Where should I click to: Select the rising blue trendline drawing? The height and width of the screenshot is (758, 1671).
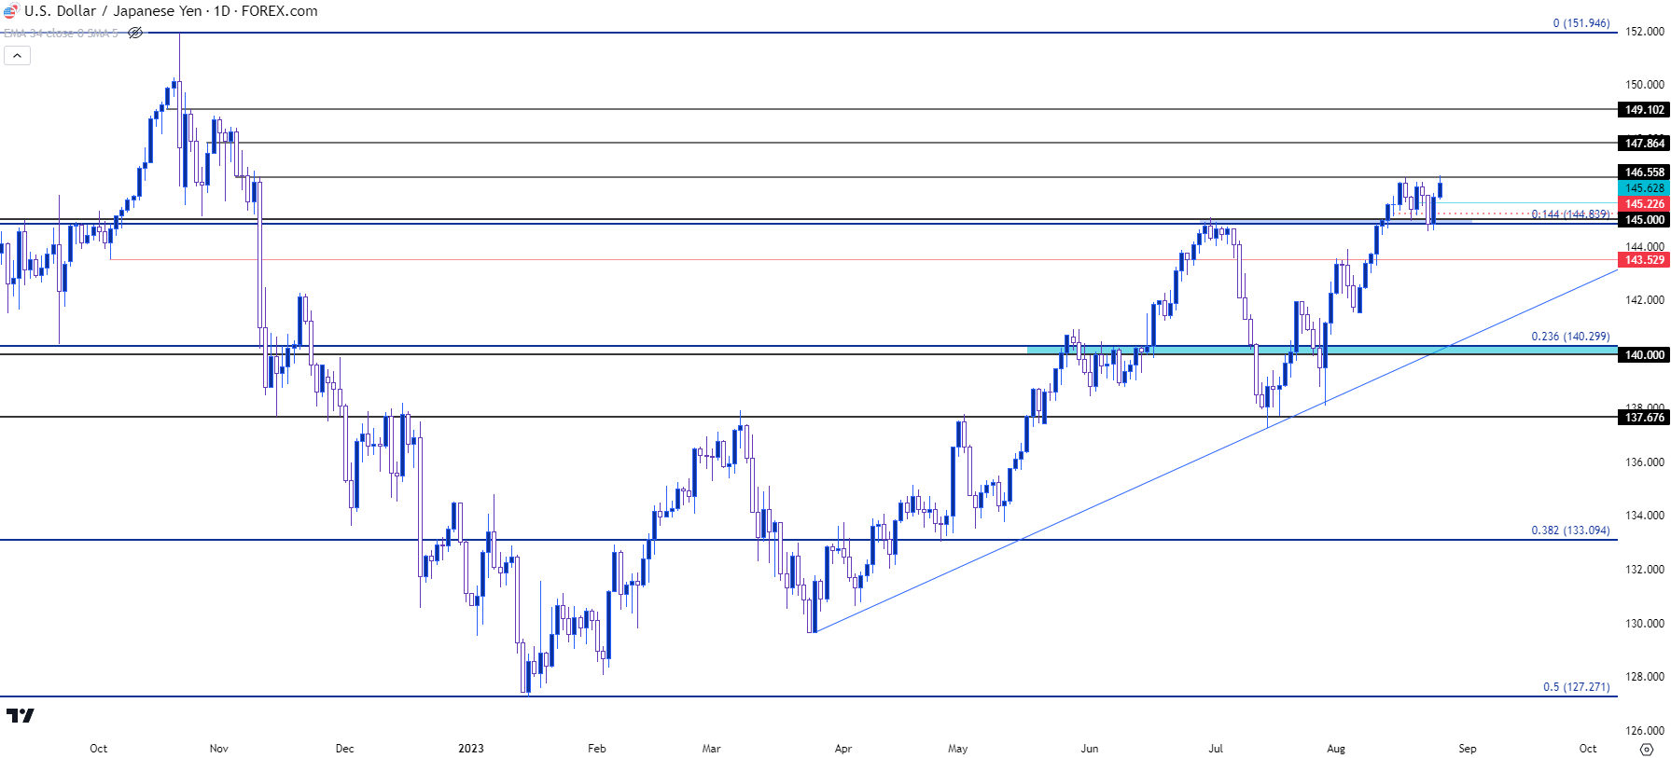[1216, 450]
